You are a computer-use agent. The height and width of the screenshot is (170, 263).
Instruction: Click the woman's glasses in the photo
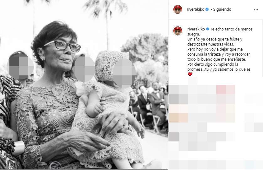(62, 46)
